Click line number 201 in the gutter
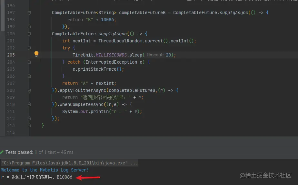Viewport: 298px width, 185px height. click(11, 41)
